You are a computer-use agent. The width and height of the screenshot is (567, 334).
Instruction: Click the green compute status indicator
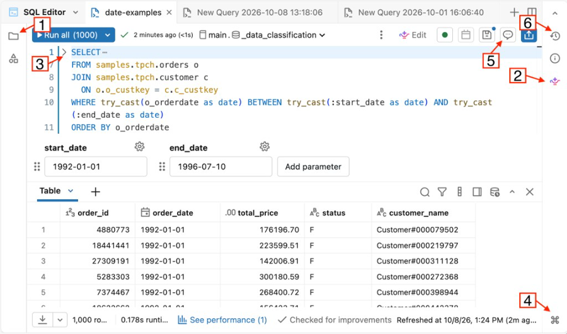coord(445,35)
